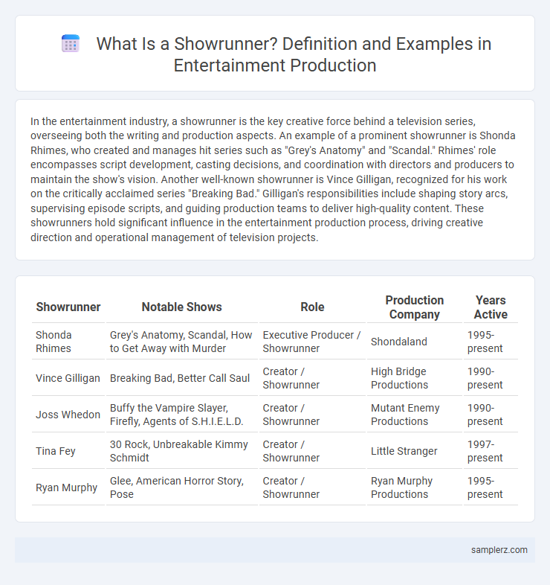Click Creator / Showrunner in Ryan Murphy row
Screen dimensions: 550x585
tap(312, 487)
